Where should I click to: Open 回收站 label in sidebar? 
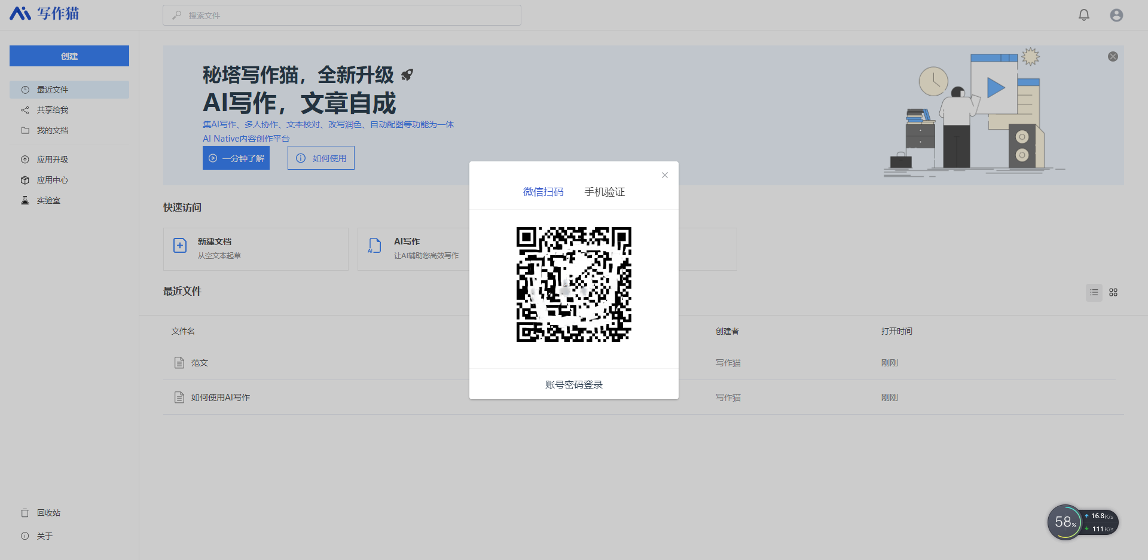pyautogui.click(x=48, y=513)
